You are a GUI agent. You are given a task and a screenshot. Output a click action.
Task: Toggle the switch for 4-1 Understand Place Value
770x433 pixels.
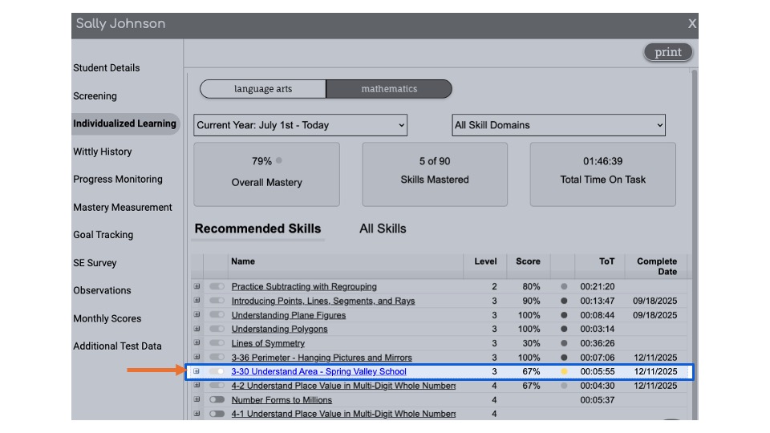pos(217,414)
